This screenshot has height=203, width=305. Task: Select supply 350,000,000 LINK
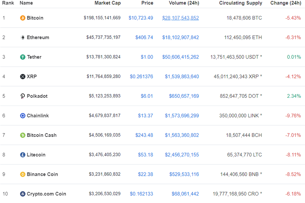click(x=239, y=116)
